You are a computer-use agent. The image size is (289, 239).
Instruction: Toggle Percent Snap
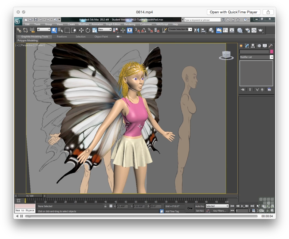point(150,30)
